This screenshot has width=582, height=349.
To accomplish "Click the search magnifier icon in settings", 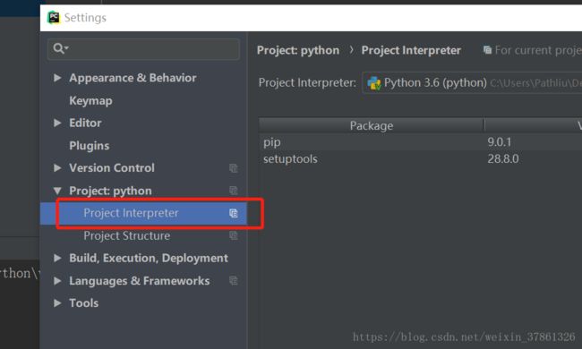I will (59, 48).
